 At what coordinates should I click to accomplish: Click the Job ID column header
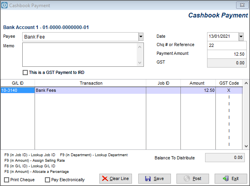click(163, 83)
